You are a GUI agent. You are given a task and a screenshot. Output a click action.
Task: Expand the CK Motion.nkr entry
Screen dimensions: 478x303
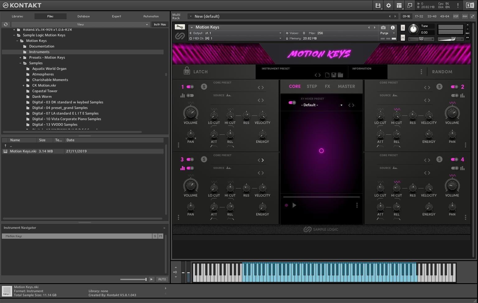coord(24,85)
